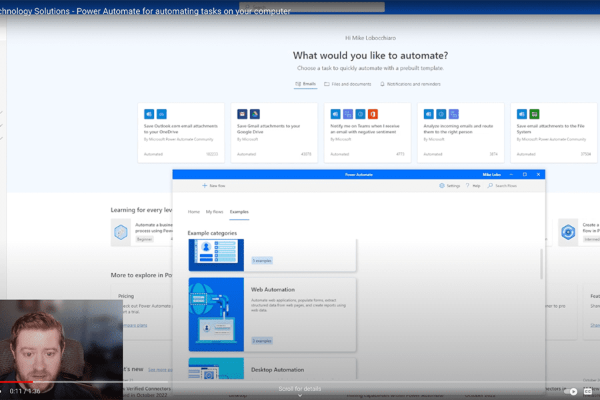
Task: Open the Save email attachments to the File System template
Action: (x=554, y=133)
